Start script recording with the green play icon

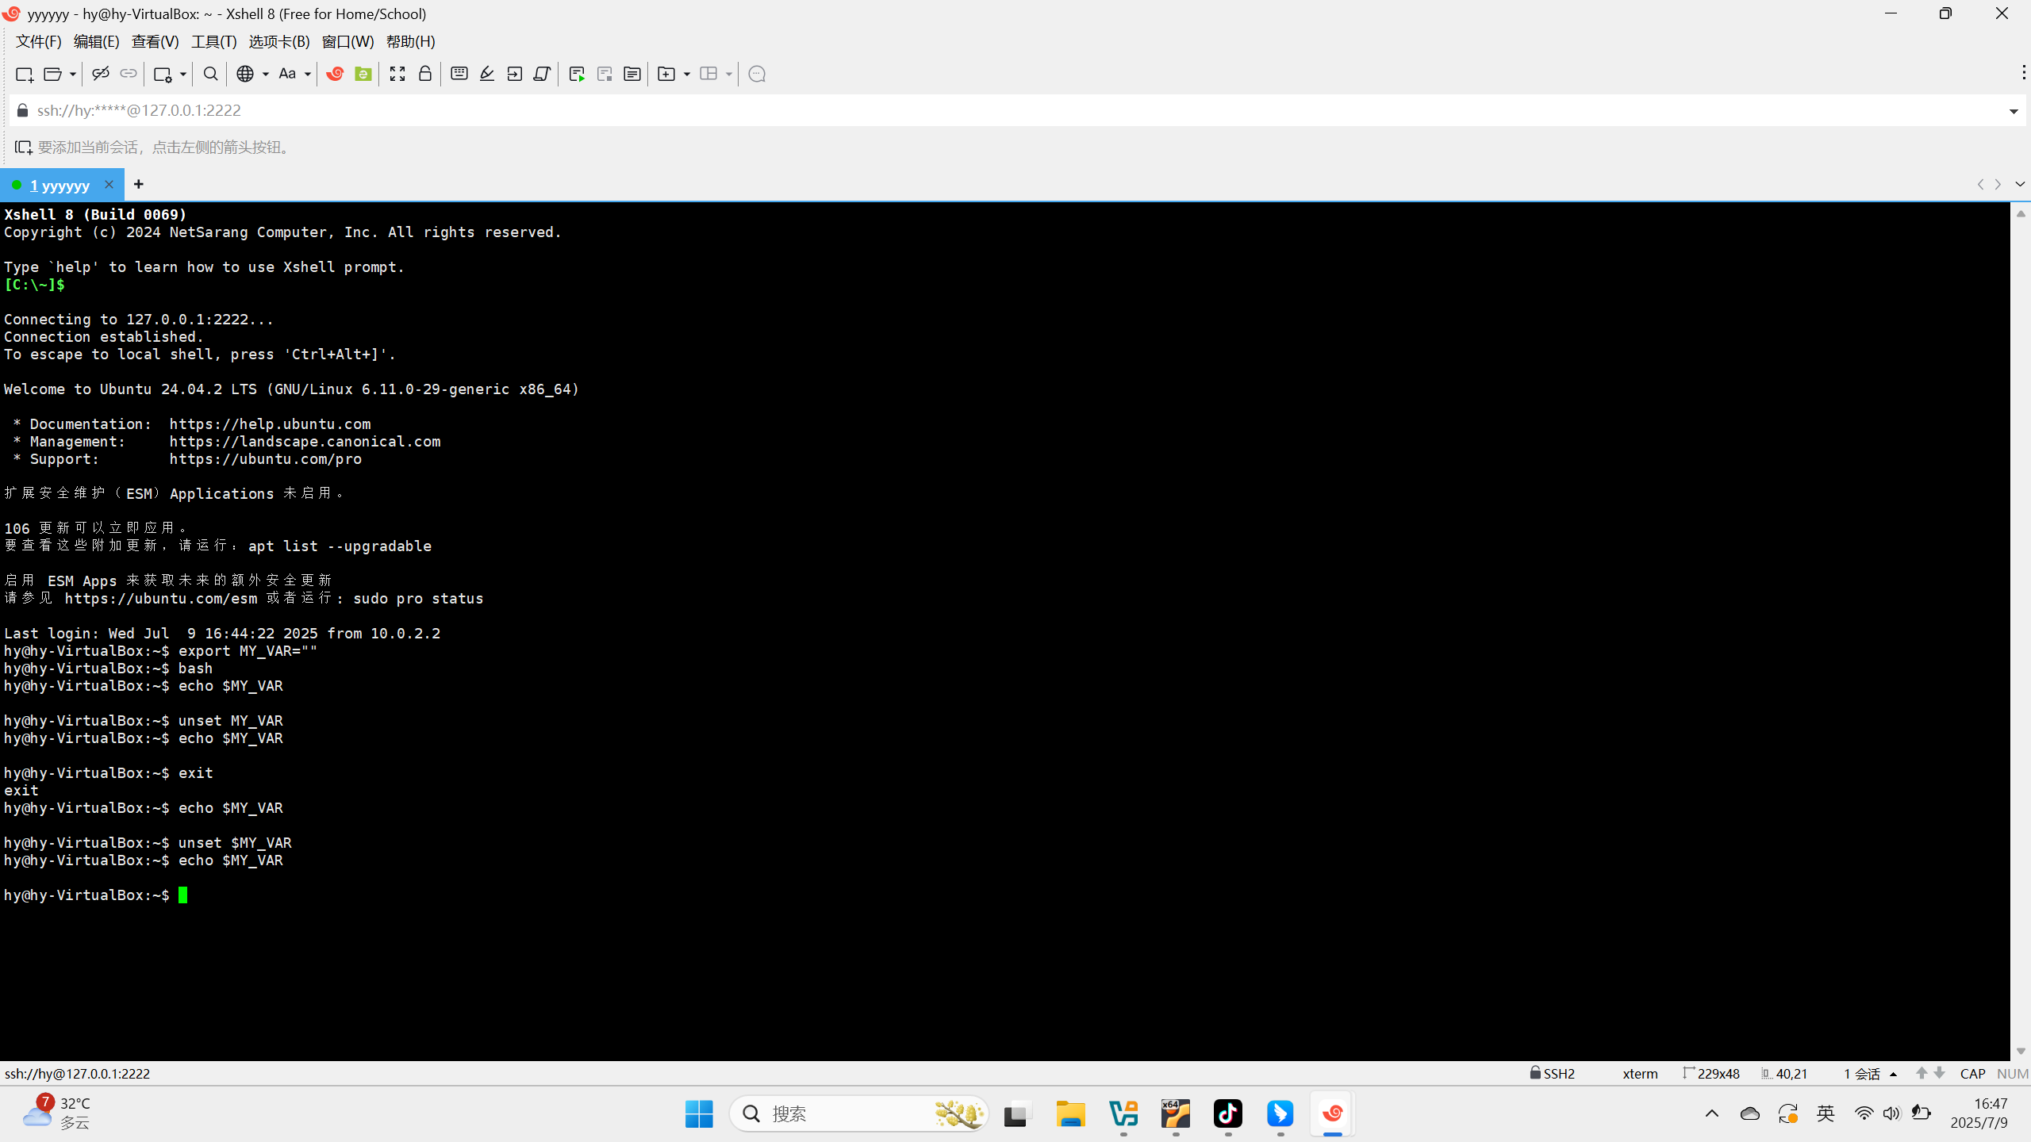577,74
